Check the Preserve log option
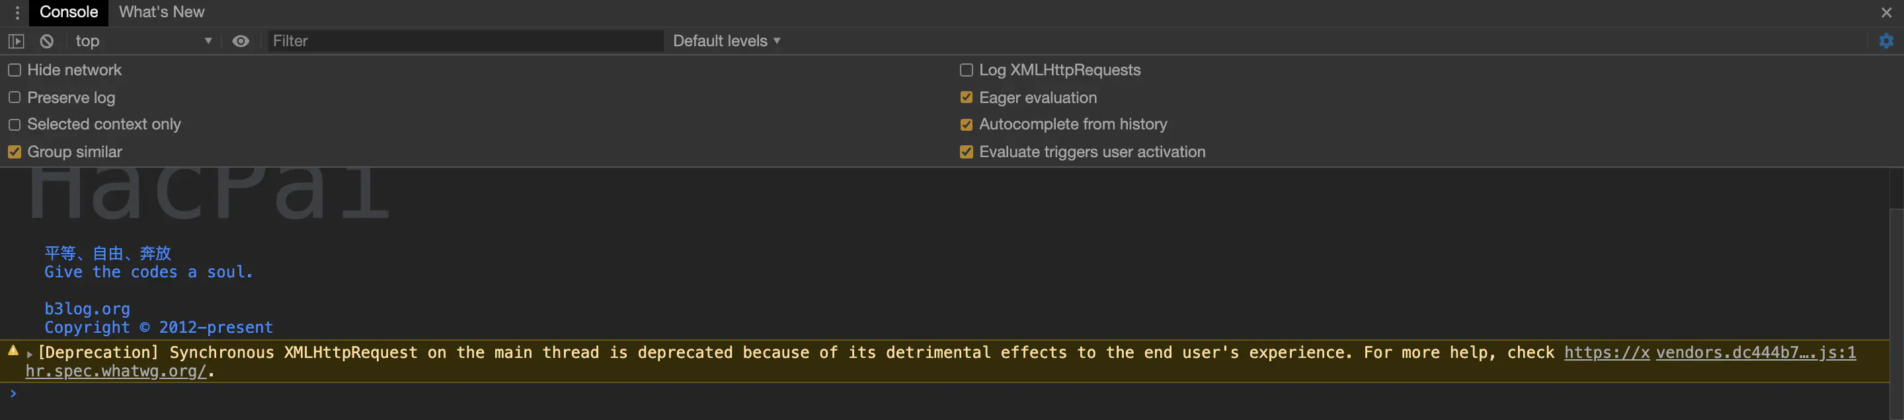The width and height of the screenshot is (1904, 420). point(15,98)
